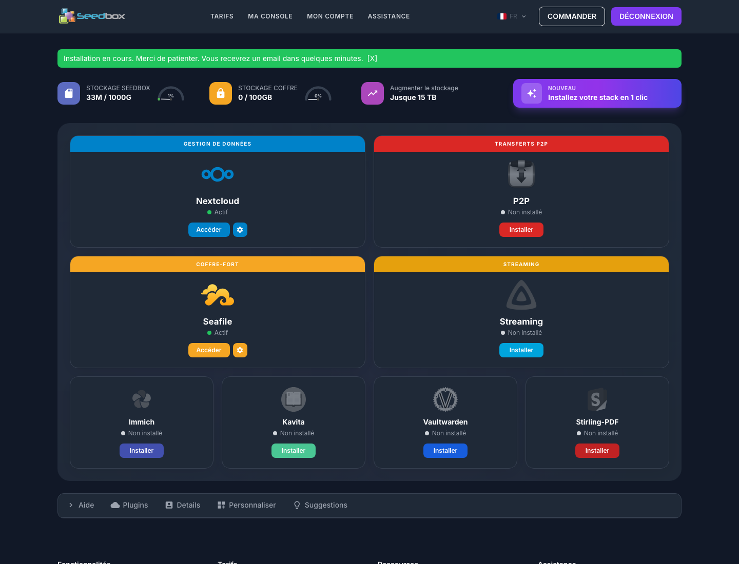Click the Gestion de Données header
Screen dimensions: 739x564
click(x=218, y=144)
